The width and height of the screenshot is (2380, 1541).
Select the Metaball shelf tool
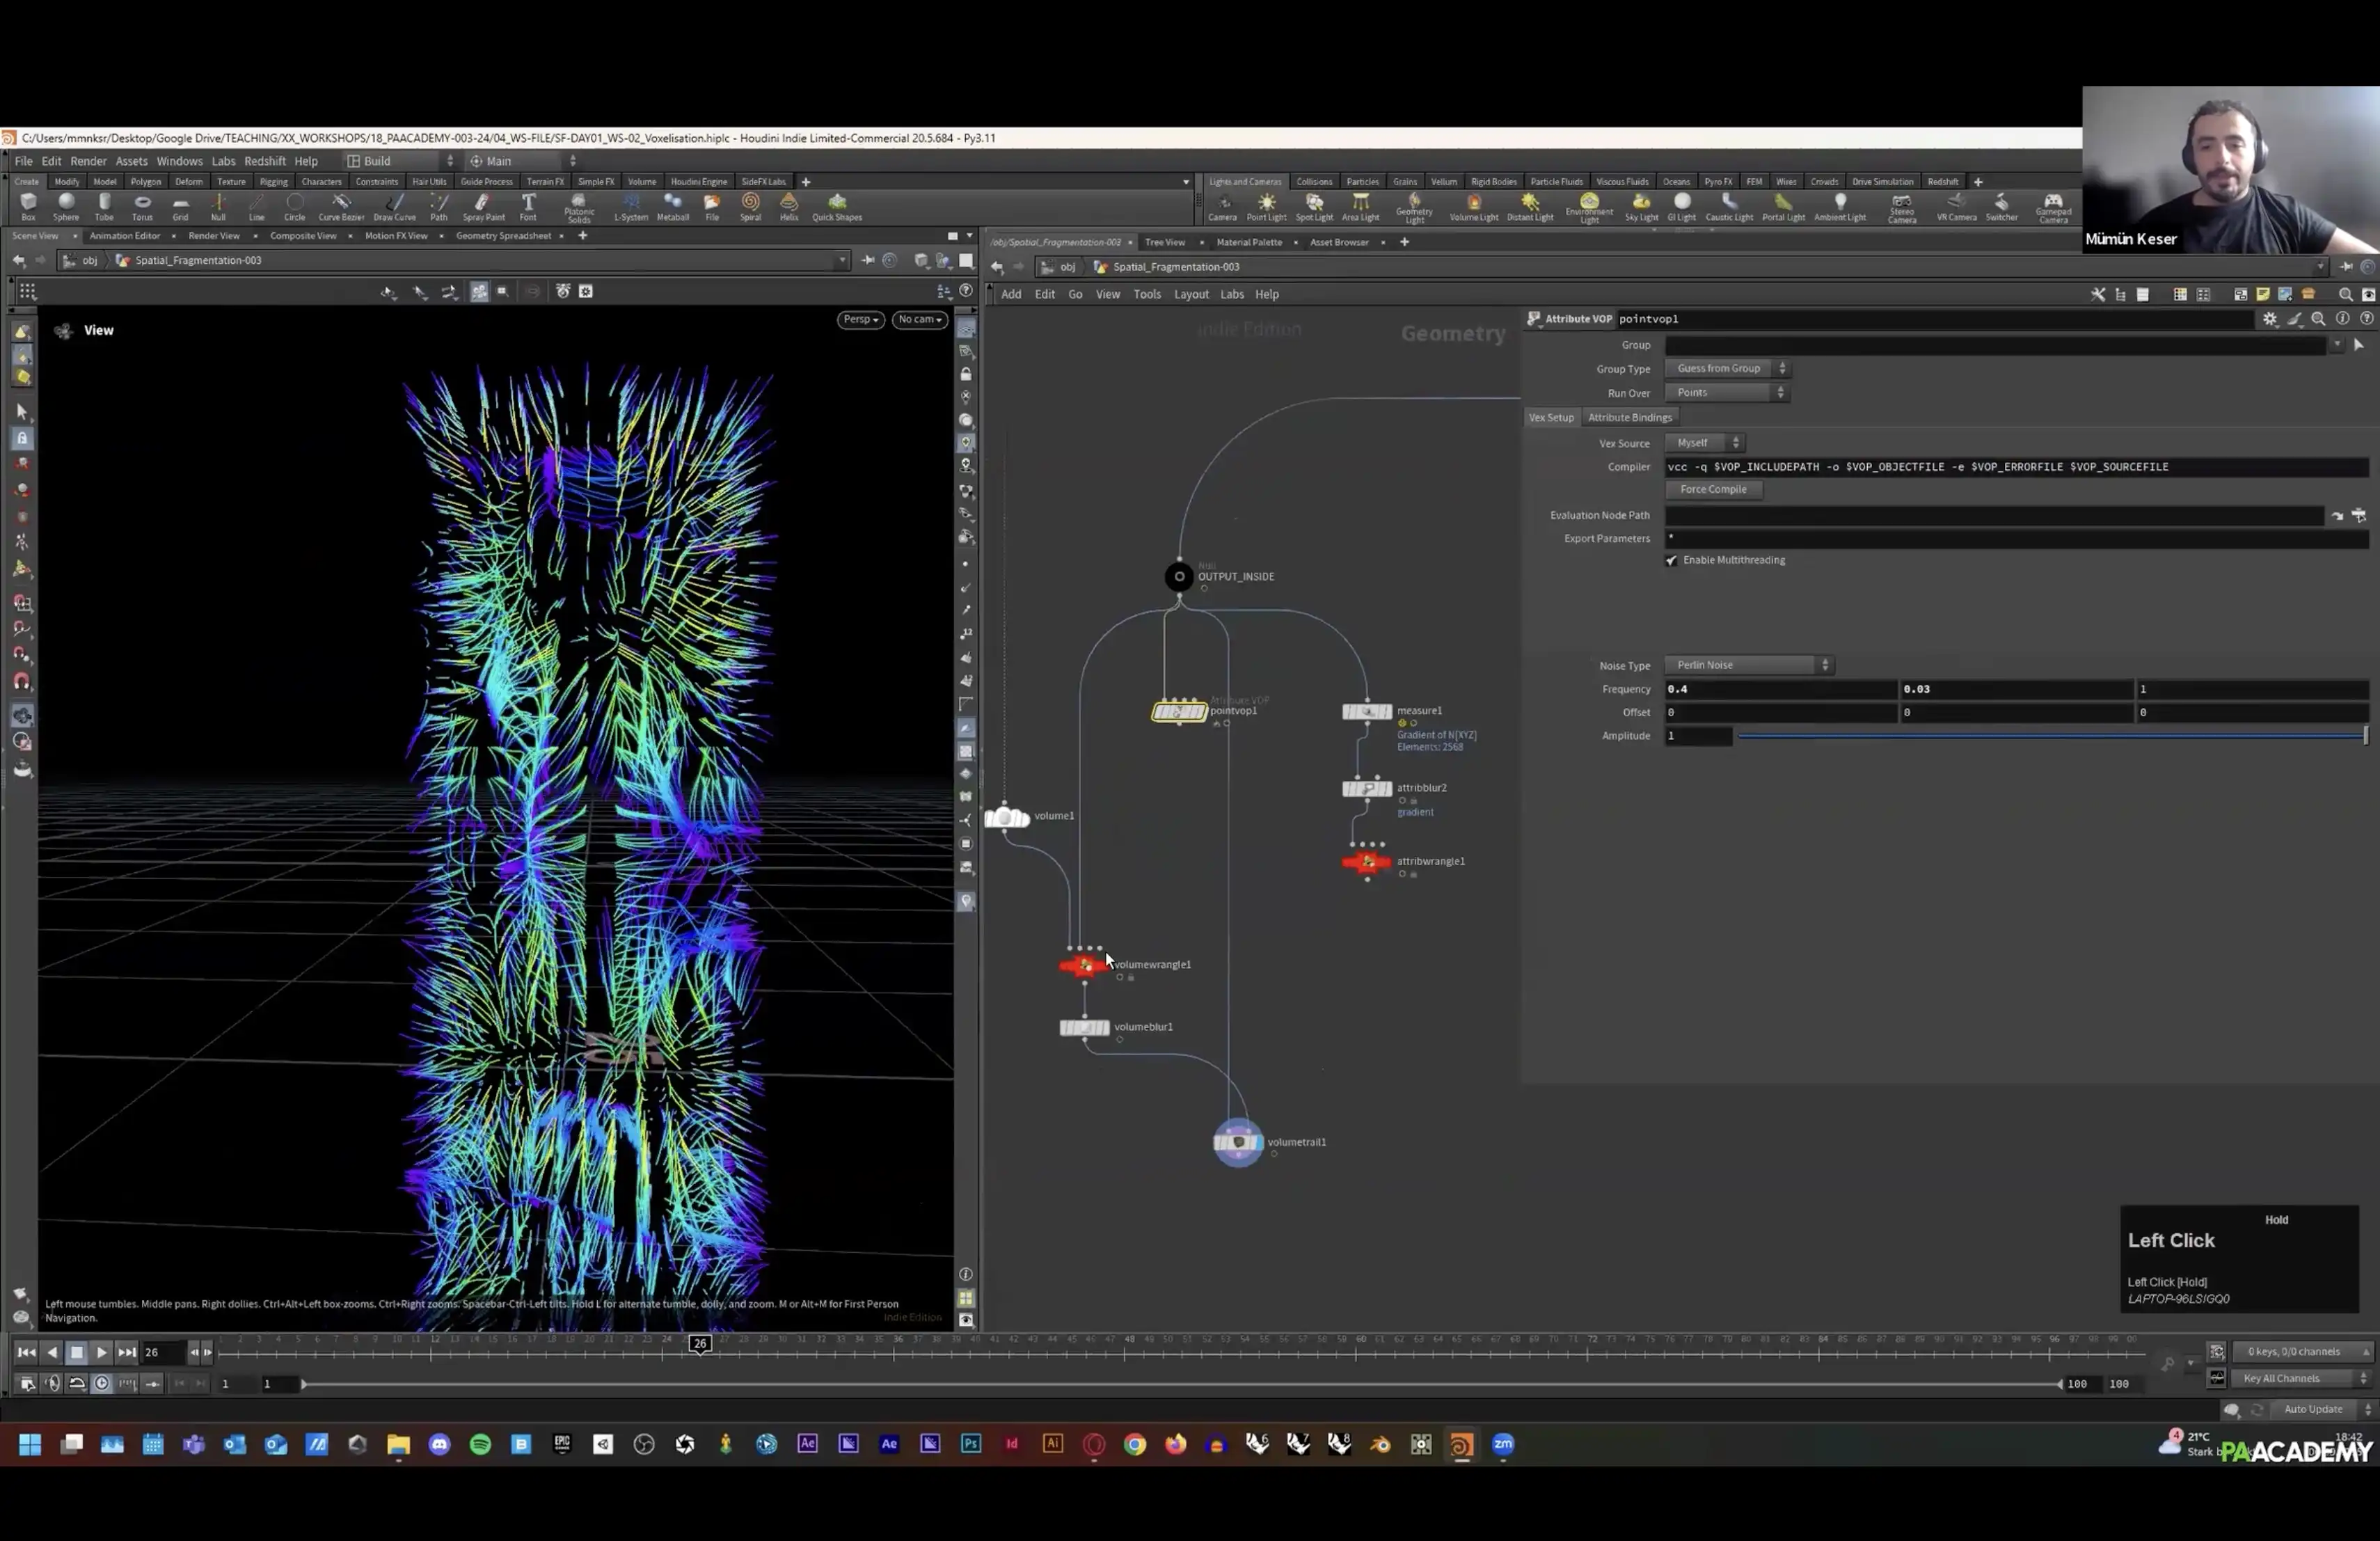673,207
